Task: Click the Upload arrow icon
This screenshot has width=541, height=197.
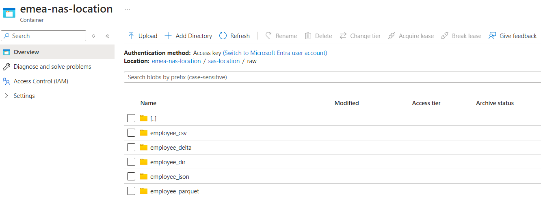Action: tap(131, 36)
